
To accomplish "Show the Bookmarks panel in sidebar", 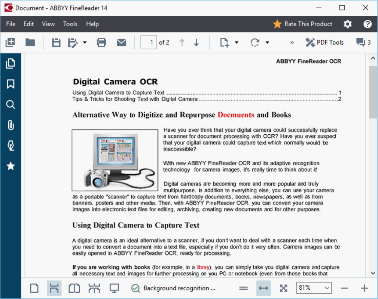I will click(10, 84).
